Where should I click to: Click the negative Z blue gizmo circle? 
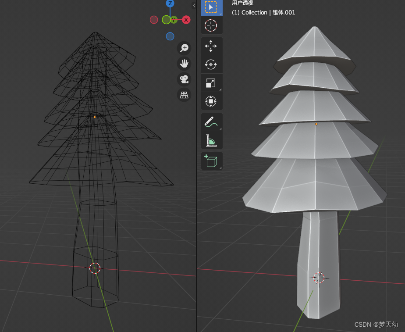click(x=170, y=36)
